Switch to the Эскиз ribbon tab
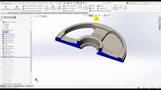The height and width of the screenshot is (90, 161). pyautogui.click(x=9, y=13)
